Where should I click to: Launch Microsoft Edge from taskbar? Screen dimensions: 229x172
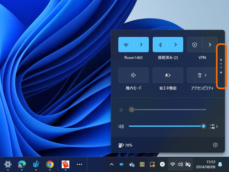[x=22, y=164]
